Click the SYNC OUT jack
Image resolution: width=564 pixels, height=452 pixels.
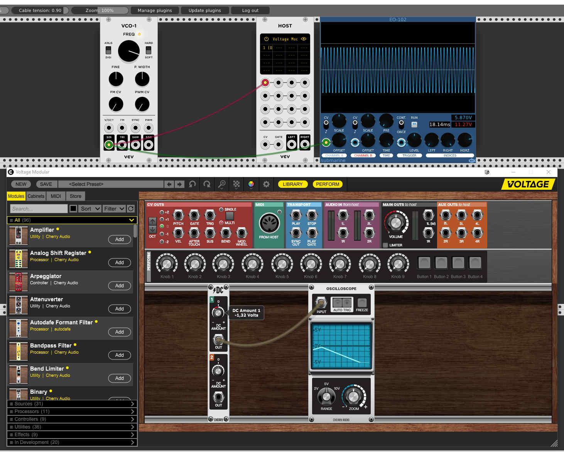click(x=296, y=233)
